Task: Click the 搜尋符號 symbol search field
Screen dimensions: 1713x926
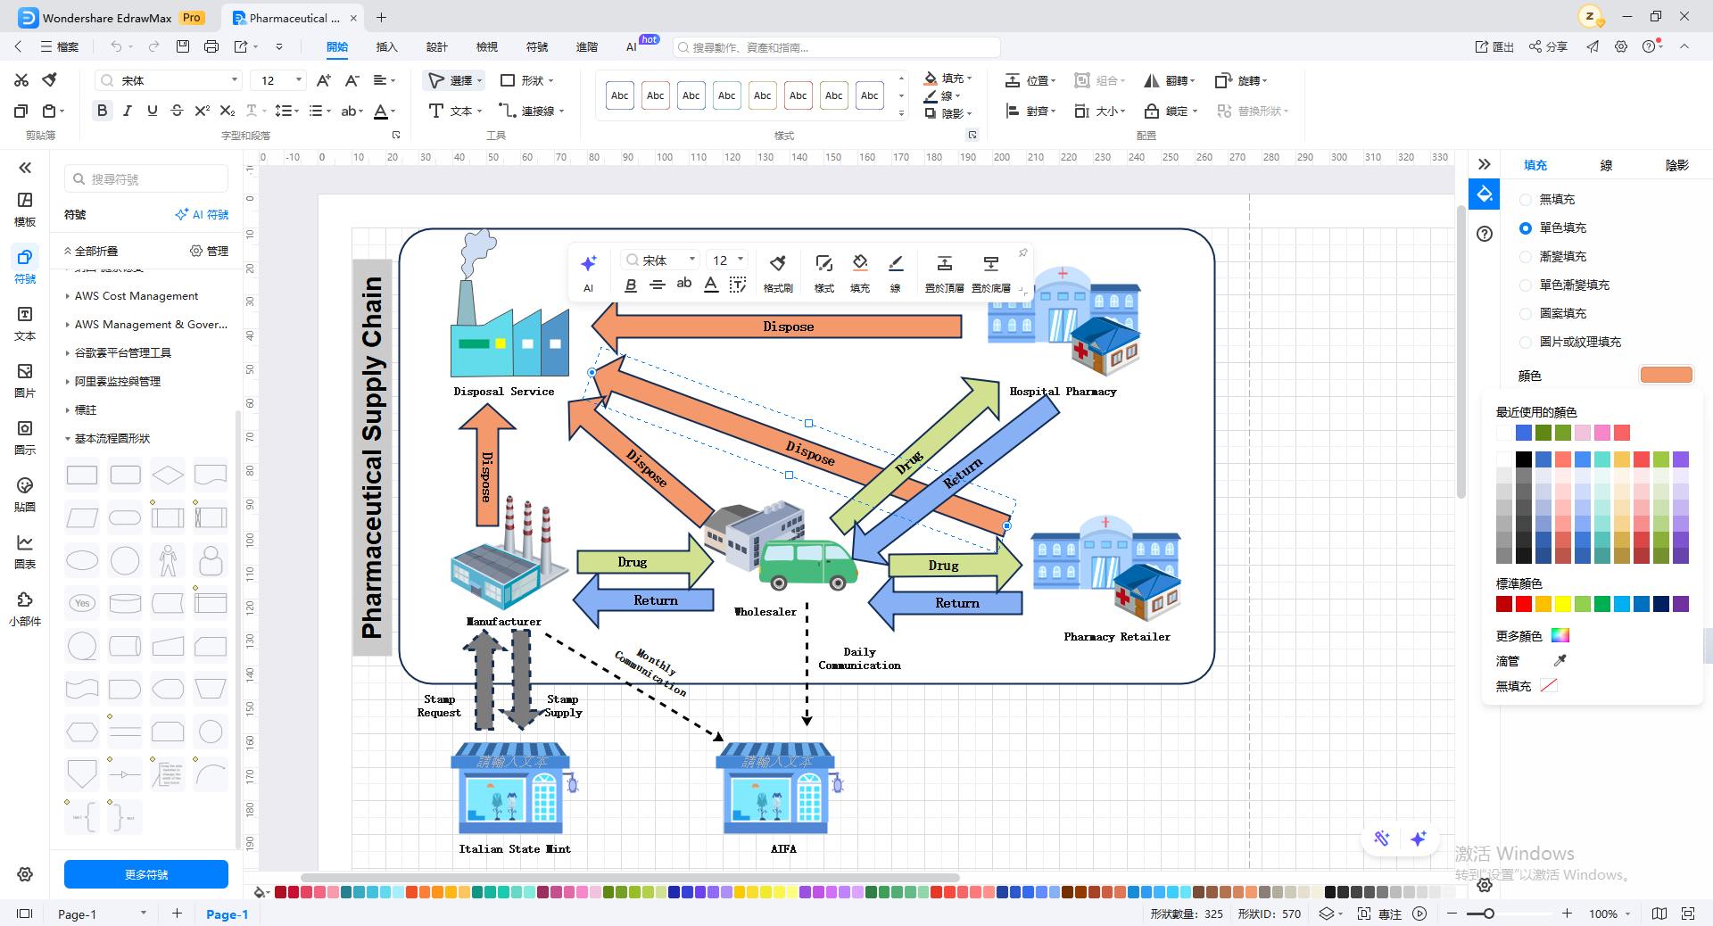Action: pos(146,179)
